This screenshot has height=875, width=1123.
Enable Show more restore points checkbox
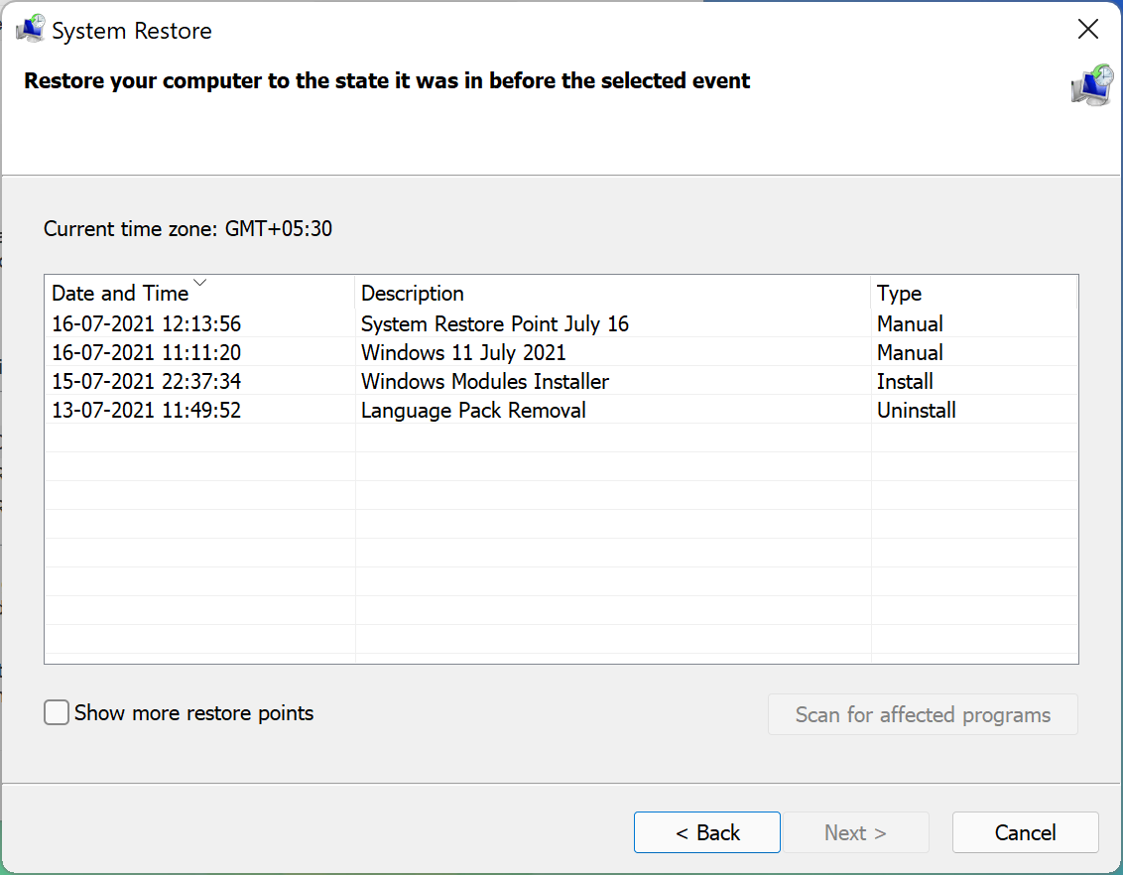point(57,712)
